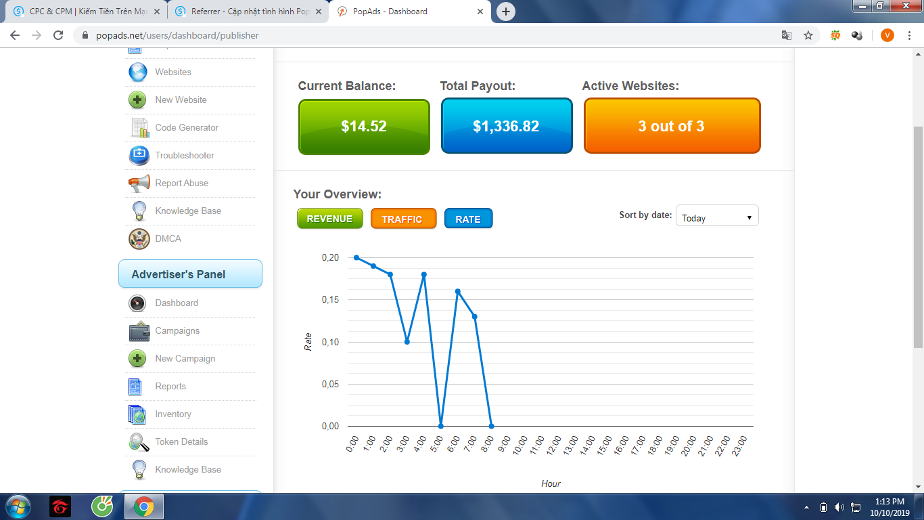Click the chart data point at 0:00
924x520 pixels.
[356, 257]
